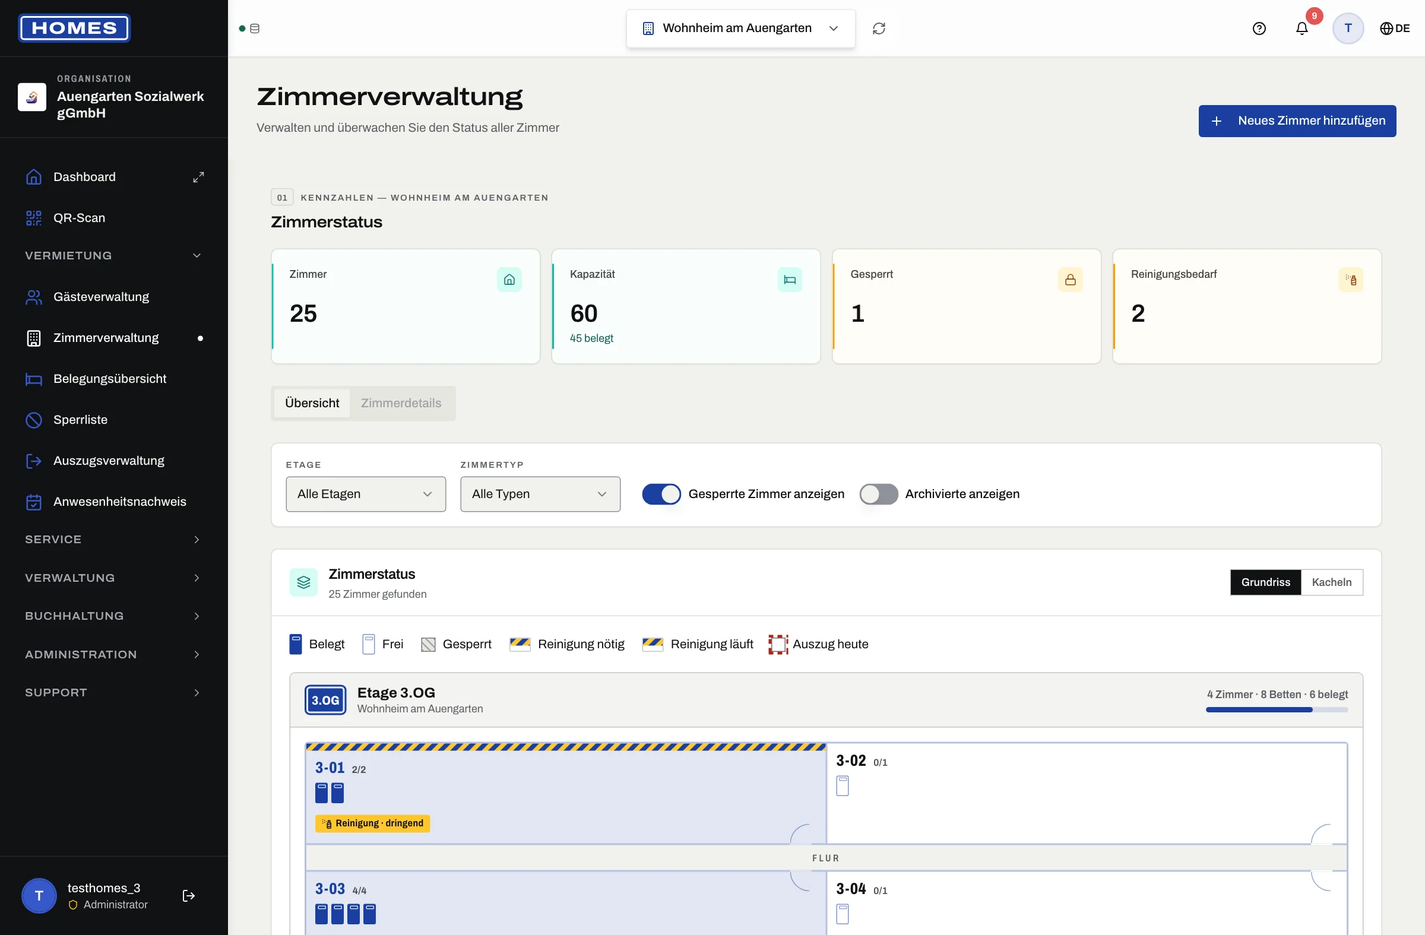
Task: Click the Sperrliste ban icon
Action: [33, 420]
